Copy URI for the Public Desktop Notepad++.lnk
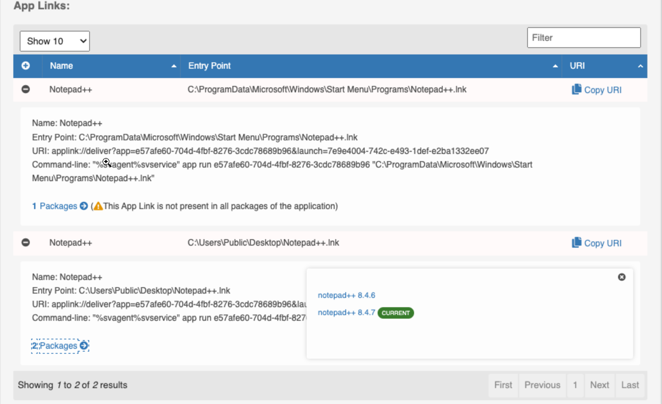 pyautogui.click(x=597, y=243)
